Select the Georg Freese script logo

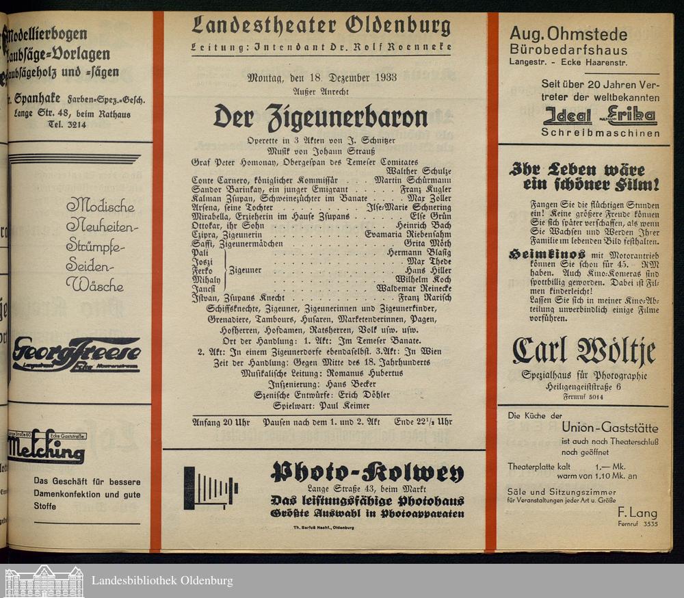76,354
